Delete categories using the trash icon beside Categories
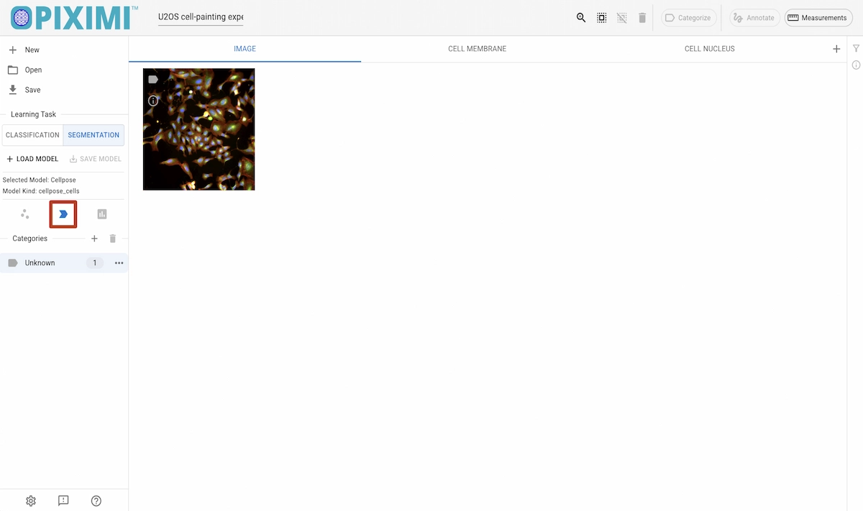 click(x=113, y=239)
